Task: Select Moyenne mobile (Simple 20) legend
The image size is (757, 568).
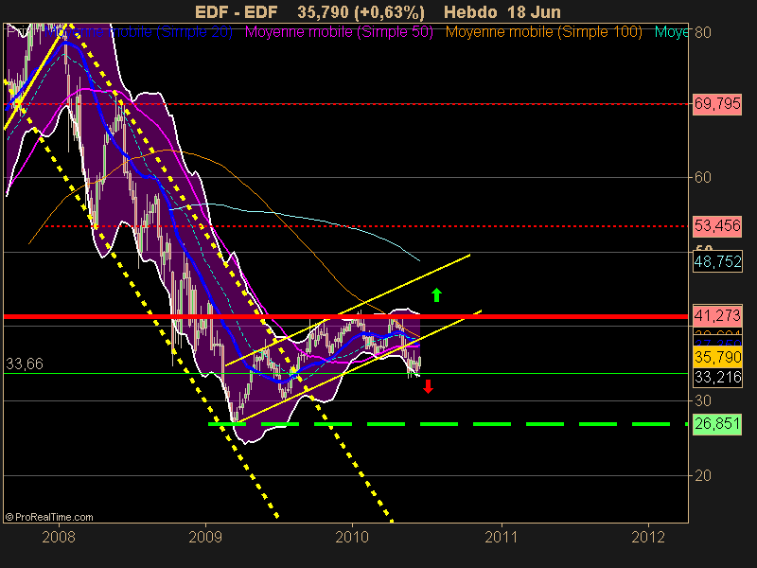Action: coord(138,32)
